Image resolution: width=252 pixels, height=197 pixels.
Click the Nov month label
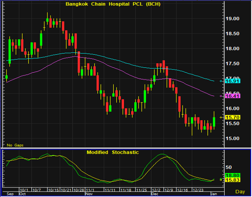pyautogui.click(x=89, y=194)
